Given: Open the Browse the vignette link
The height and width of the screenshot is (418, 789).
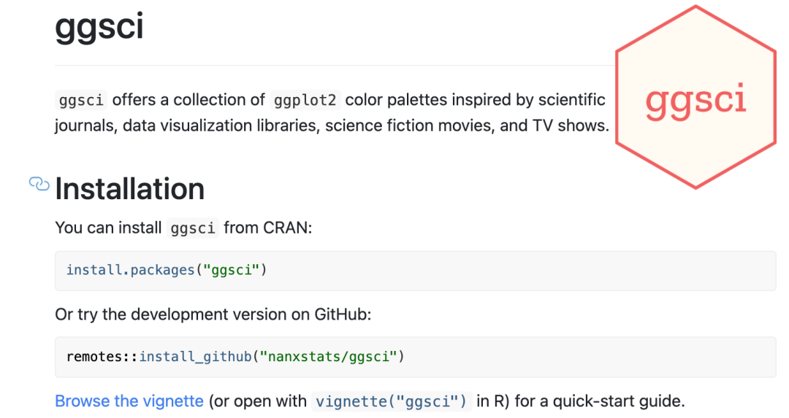Looking at the screenshot, I should click(129, 401).
